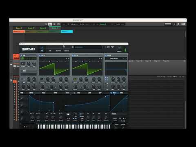The image size is (196, 147).
Task: Select previous OSC B wavetable arrow
Action: pos(99,58)
